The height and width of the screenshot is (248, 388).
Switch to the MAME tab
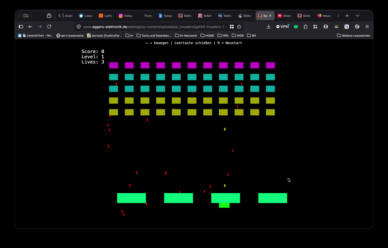click(x=205, y=16)
